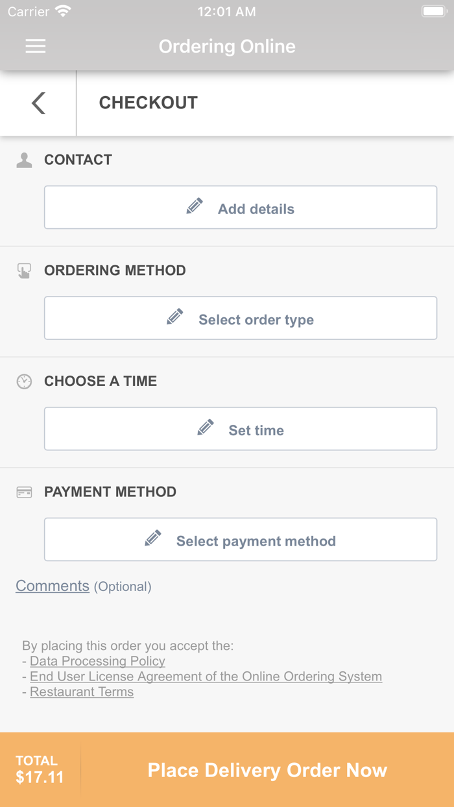Image resolution: width=454 pixels, height=807 pixels.
Task: Click the Ordering Method hand icon
Action: (24, 271)
